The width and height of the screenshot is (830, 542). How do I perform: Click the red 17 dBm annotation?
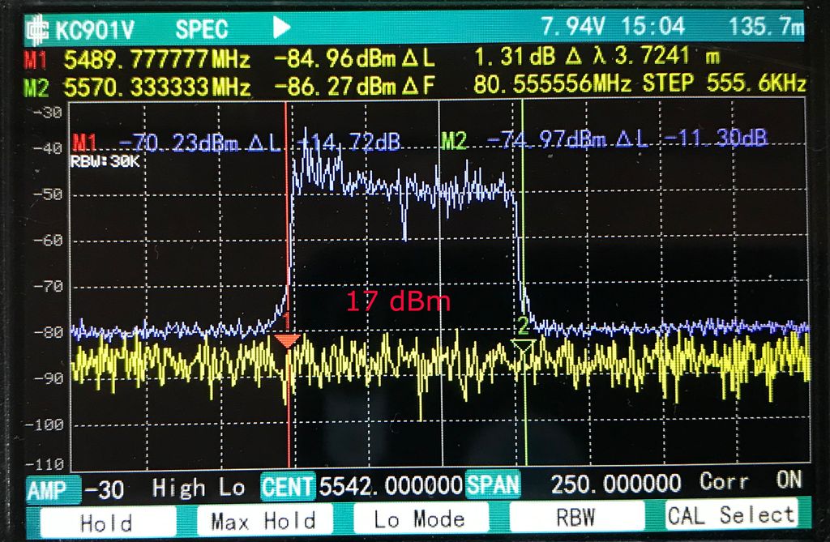click(x=397, y=302)
